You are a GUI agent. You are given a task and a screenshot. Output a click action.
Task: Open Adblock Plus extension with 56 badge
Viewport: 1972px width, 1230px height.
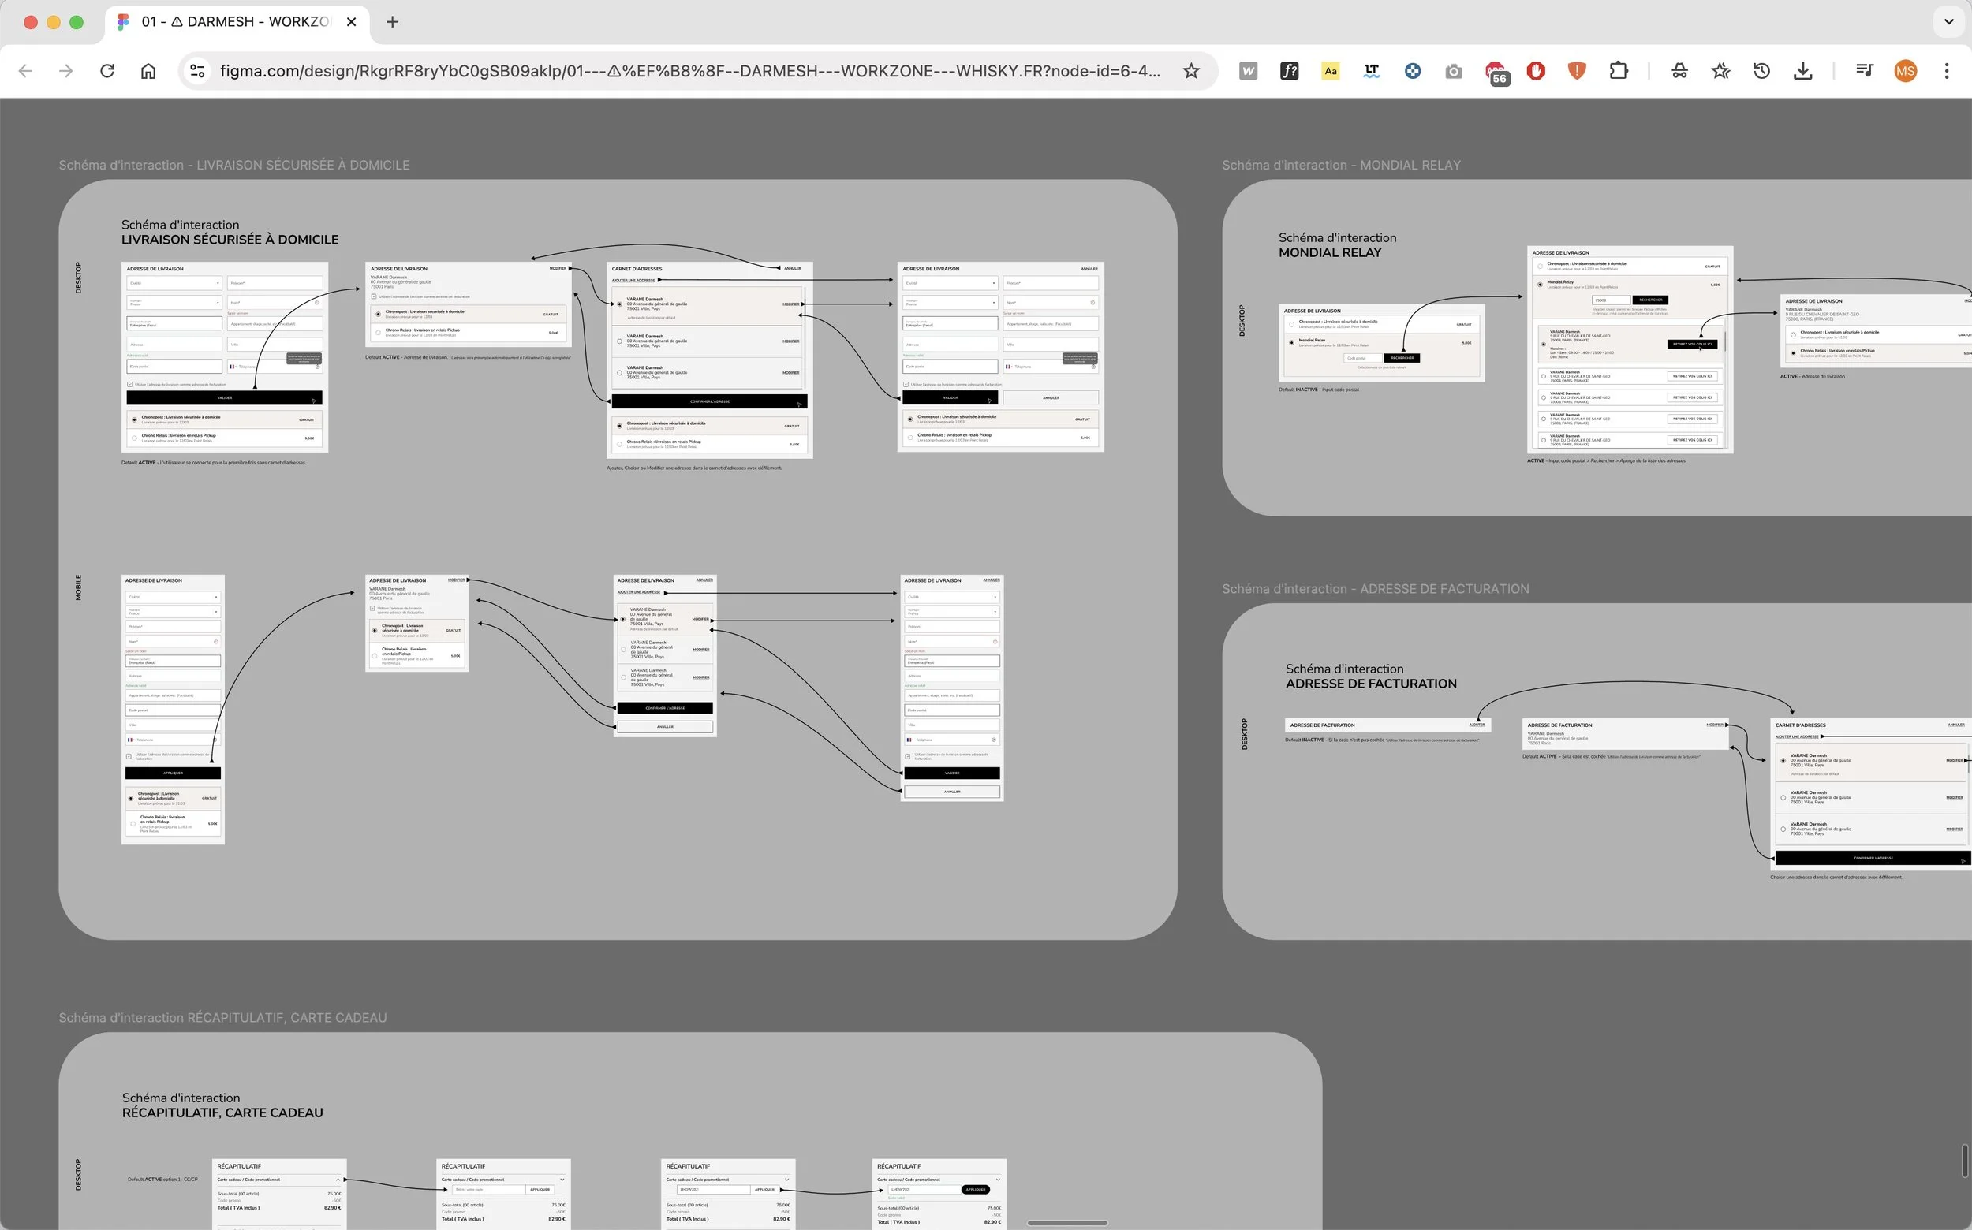click(x=1495, y=72)
